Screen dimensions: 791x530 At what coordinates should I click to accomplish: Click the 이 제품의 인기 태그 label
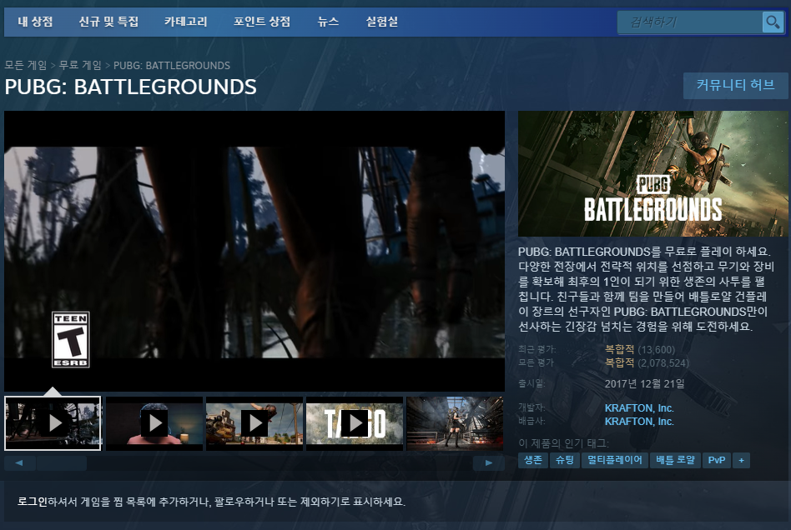coord(563,443)
